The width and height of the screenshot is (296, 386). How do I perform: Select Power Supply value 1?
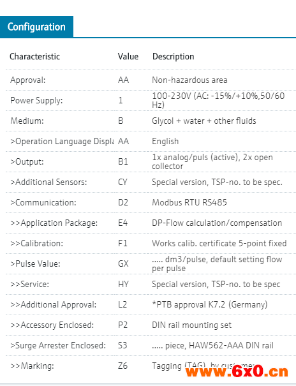pyautogui.click(x=121, y=100)
